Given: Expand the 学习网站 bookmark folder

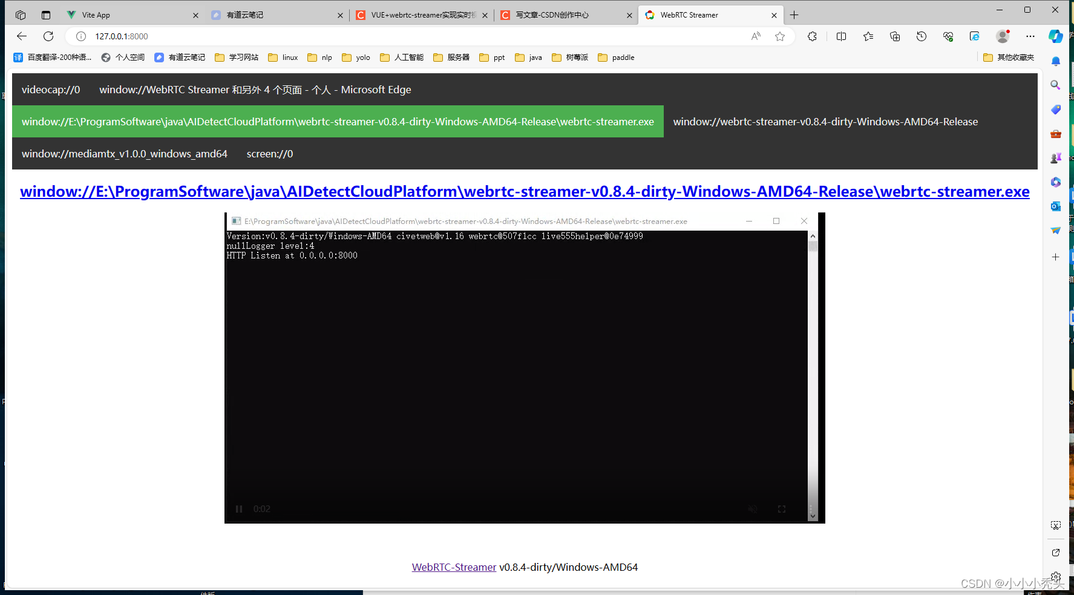Looking at the screenshot, I should click(237, 58).
